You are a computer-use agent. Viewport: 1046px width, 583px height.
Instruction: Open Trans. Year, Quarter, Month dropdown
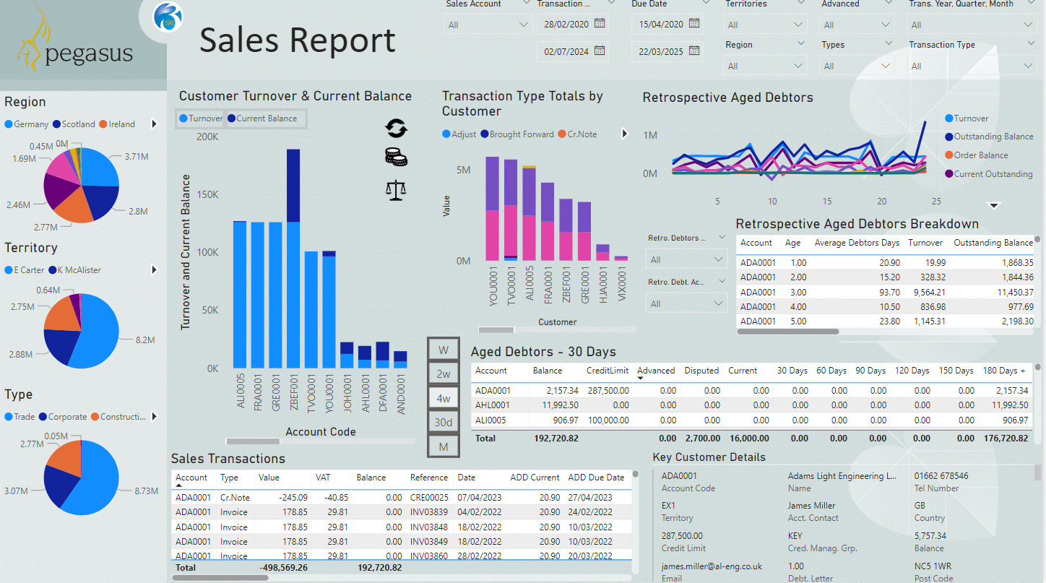pos(973,25)
